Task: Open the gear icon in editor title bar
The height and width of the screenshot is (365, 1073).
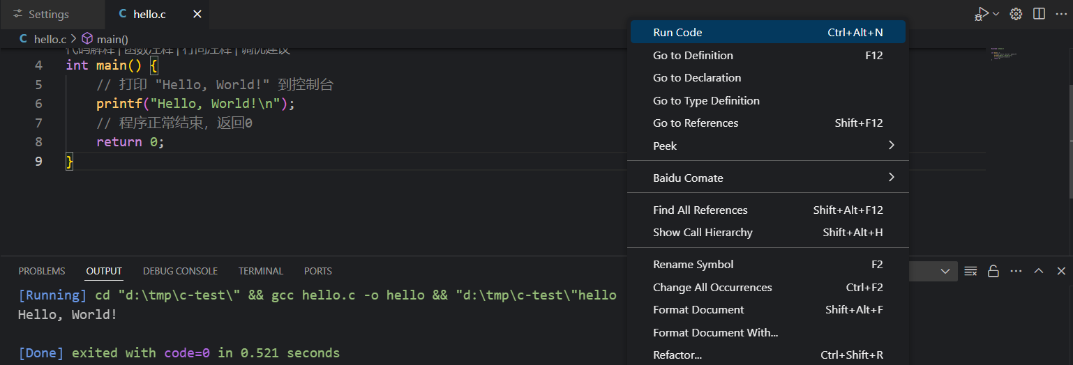Action: point(1016,14)
